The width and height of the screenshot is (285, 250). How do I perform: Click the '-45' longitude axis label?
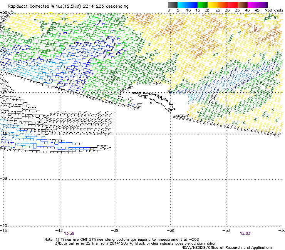3,230
